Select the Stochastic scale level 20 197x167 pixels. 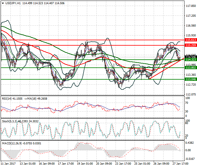pos(187,136)
